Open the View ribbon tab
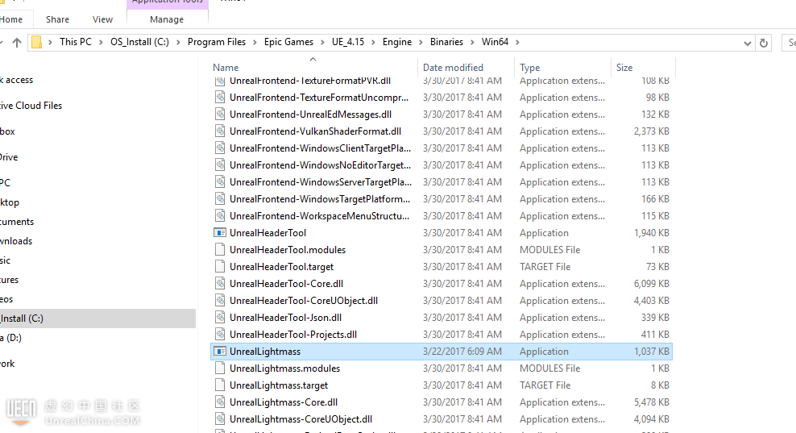 102,19
